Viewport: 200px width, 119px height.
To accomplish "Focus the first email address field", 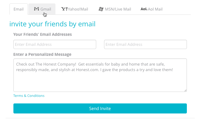I will pos(55,44).
